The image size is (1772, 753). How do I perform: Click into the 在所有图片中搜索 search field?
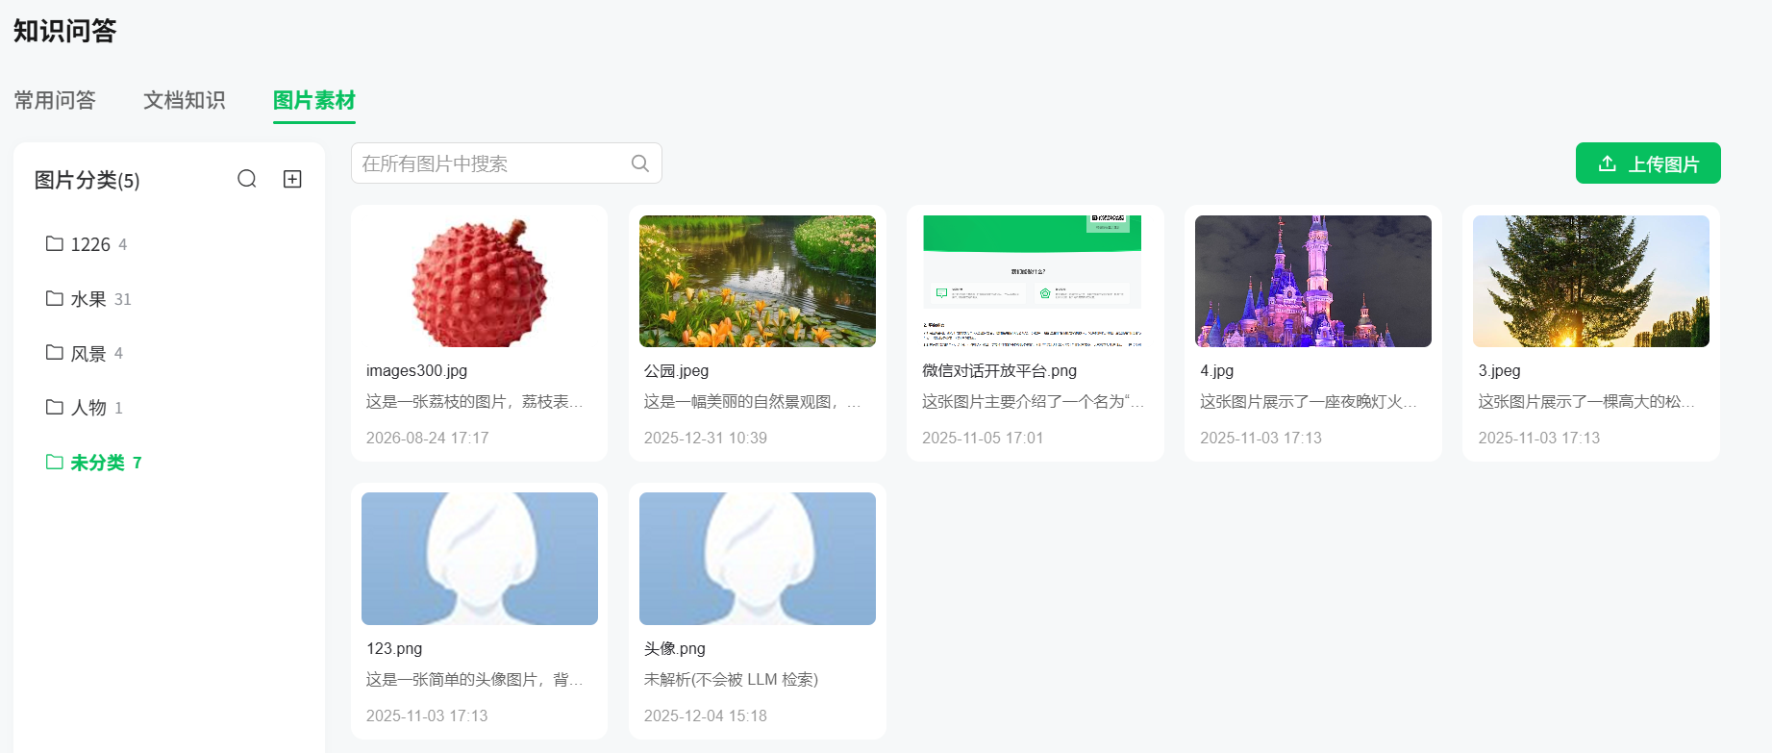coord(507,163)
